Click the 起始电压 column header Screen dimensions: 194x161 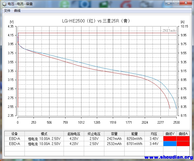(x=74, y=134)
